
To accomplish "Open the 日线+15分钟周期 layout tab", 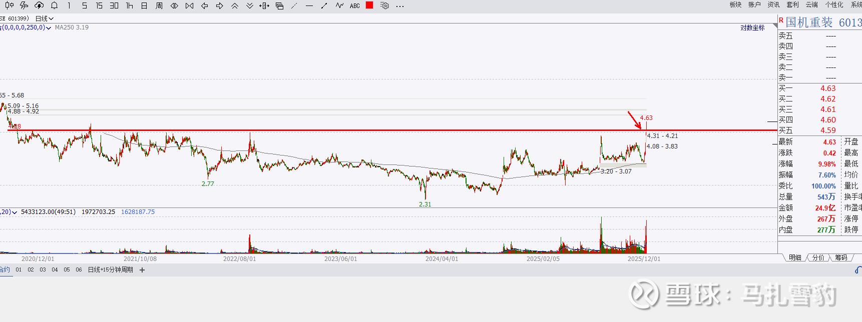I will (111, 269).
